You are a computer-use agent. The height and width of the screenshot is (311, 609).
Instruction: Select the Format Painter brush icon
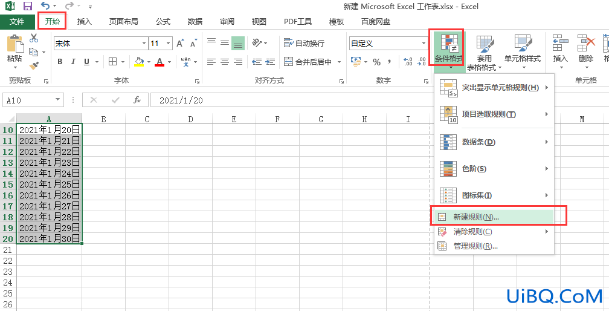[34, 65]
